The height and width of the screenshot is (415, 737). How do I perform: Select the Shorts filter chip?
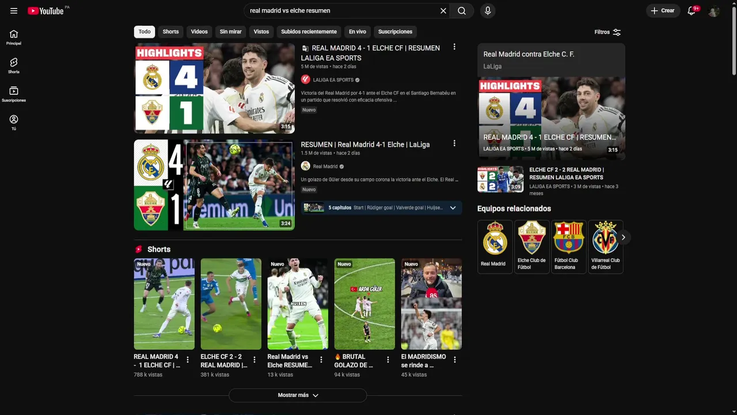(170, 32)
